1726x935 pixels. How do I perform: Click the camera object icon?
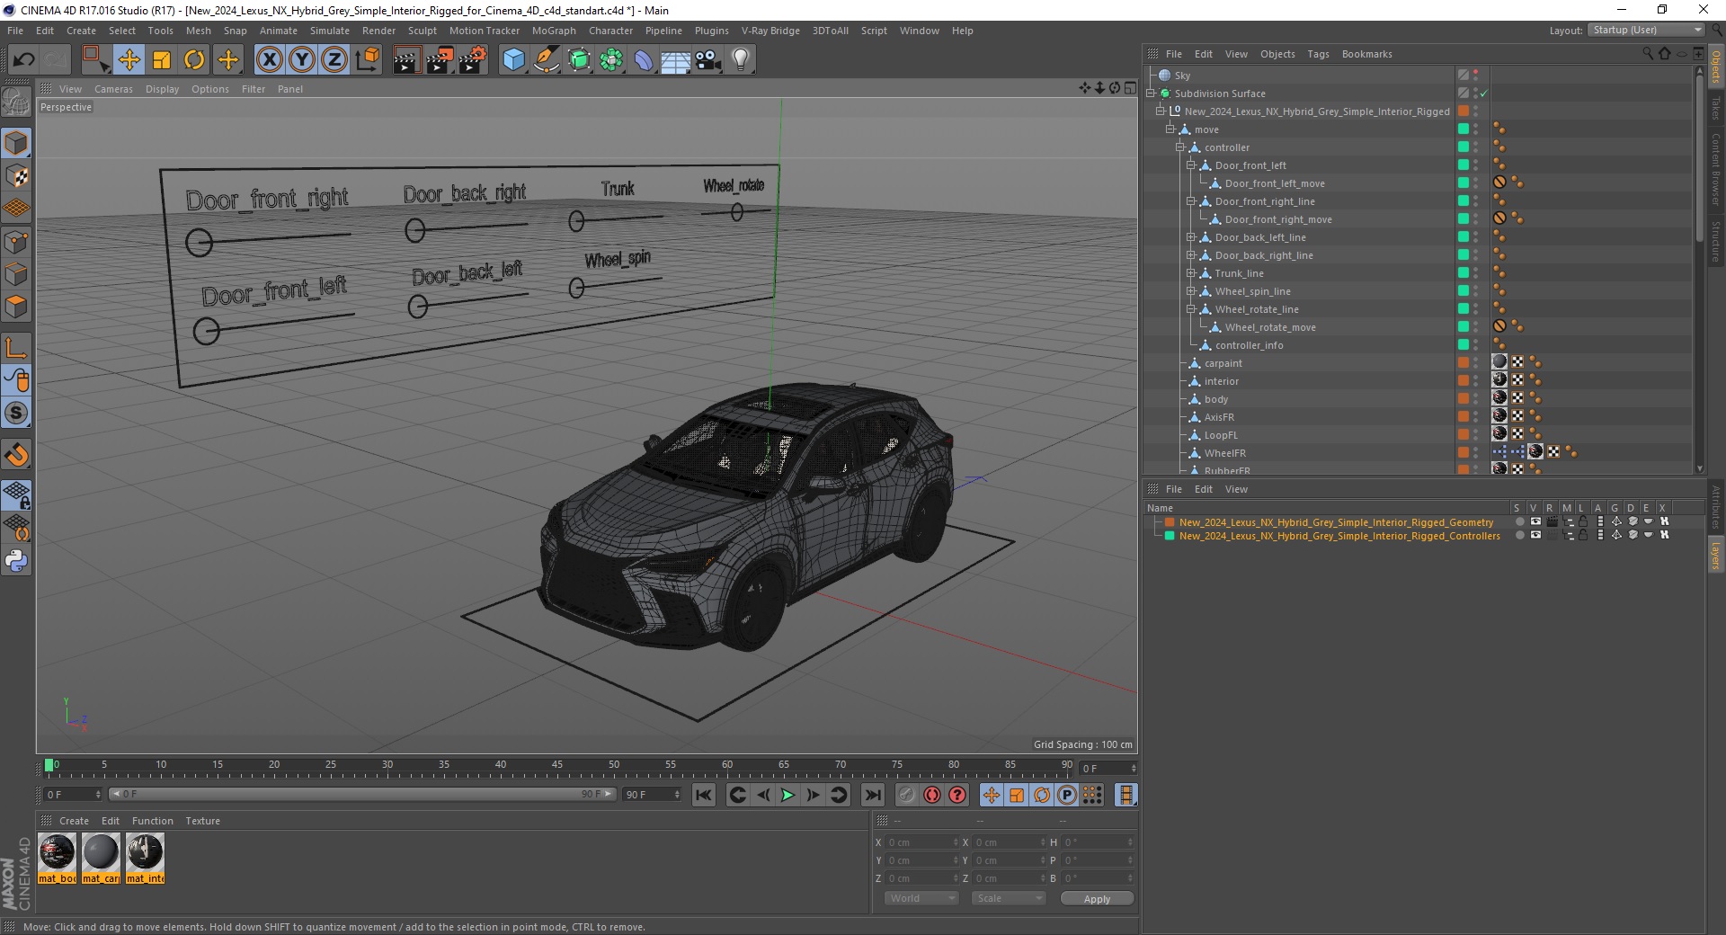[708, 60]
